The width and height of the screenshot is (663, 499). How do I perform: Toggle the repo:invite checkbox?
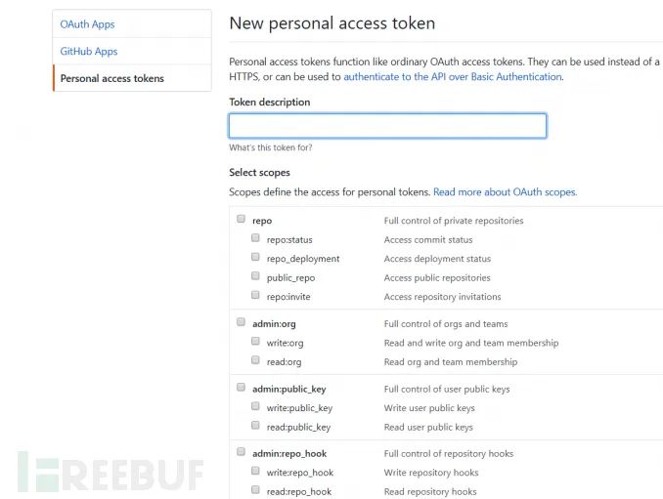coord(255,295)
